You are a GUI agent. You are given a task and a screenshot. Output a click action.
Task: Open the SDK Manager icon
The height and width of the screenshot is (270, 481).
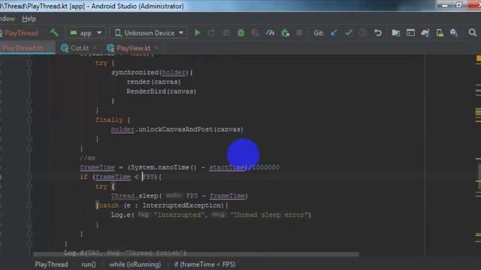pos(454,33)
